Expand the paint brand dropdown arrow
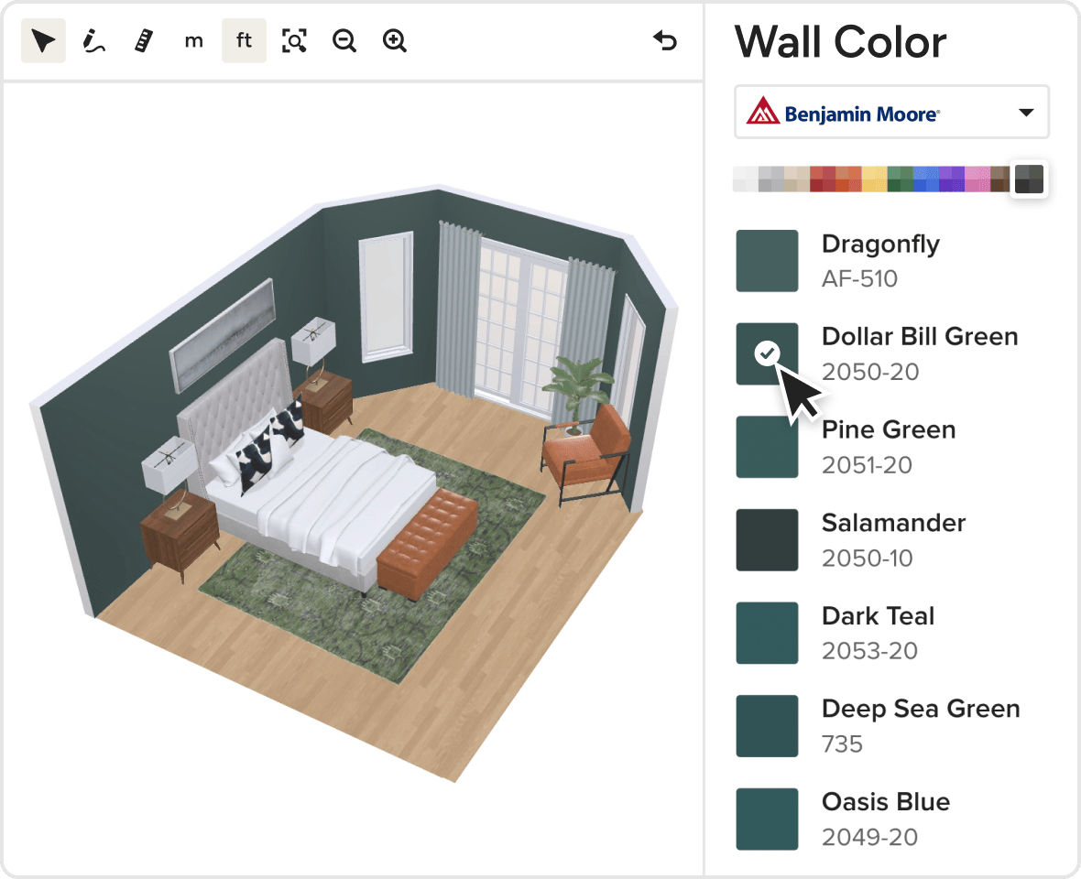1081x879 pixels. coord(1026,113)
